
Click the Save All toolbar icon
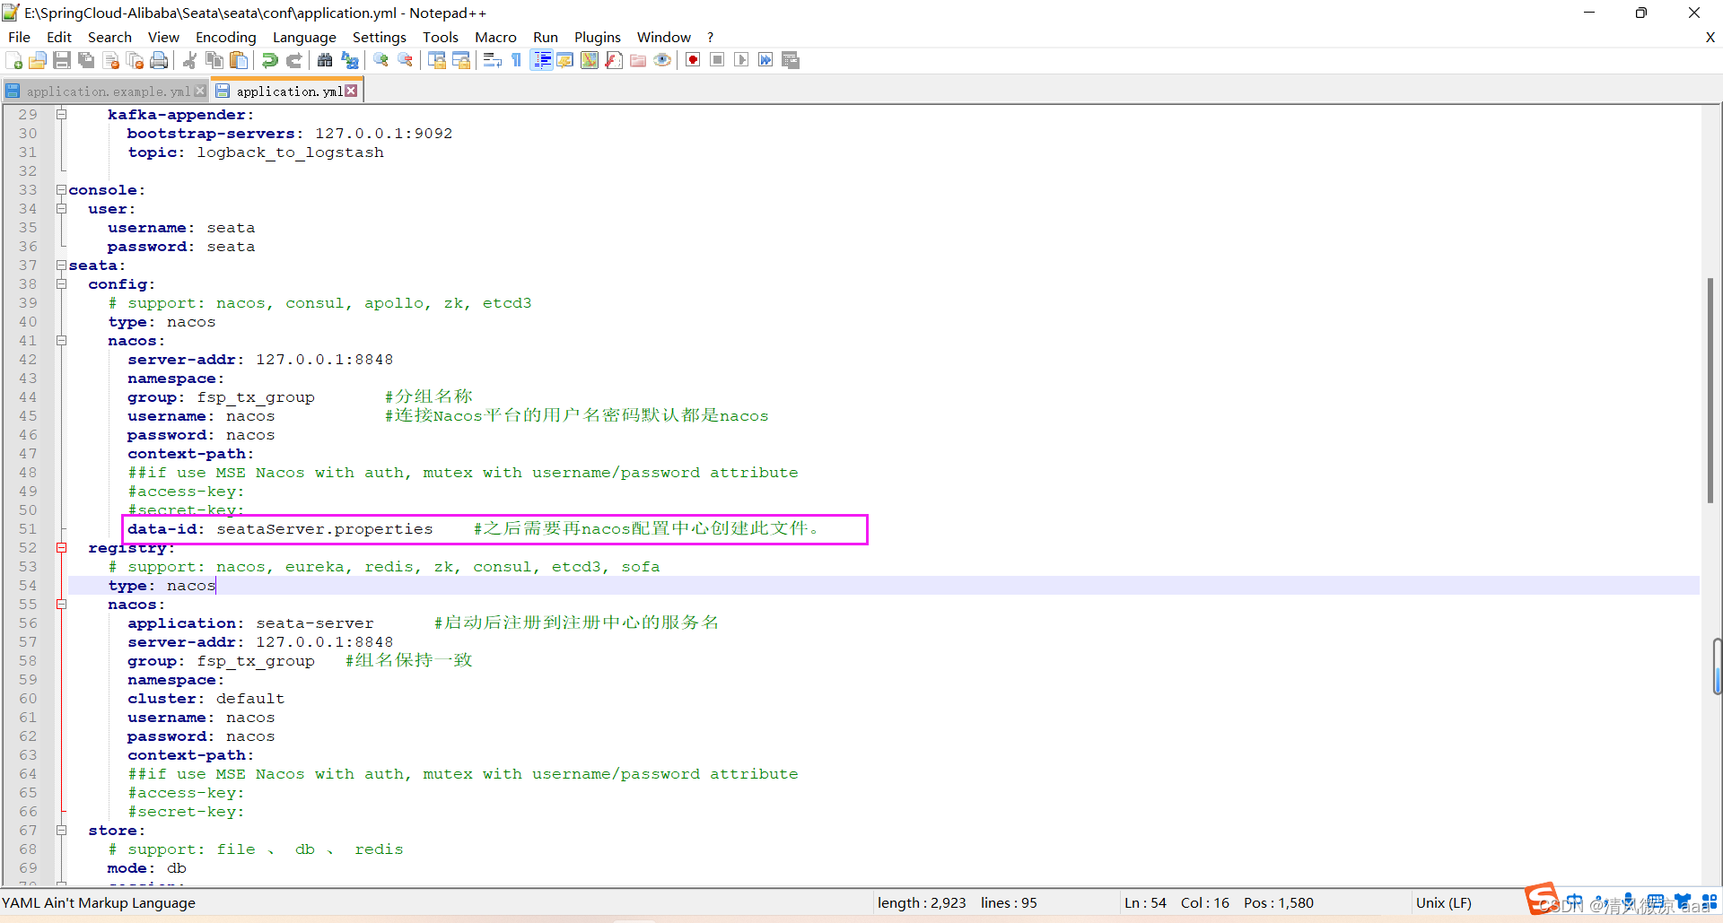click(86, 60)
